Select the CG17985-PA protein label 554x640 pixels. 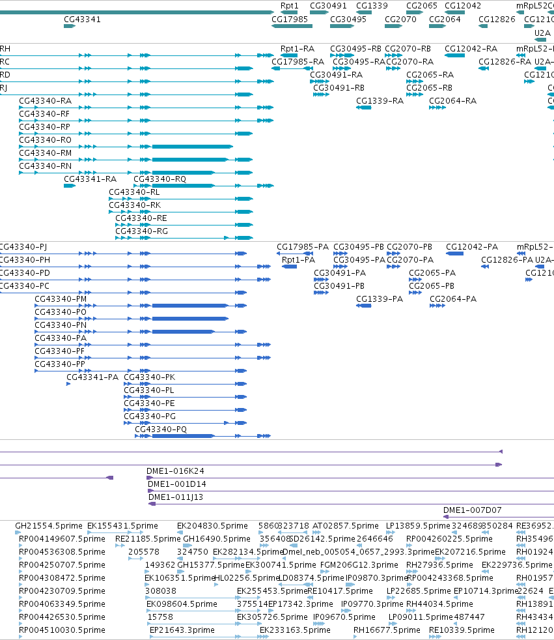(303, 247)
